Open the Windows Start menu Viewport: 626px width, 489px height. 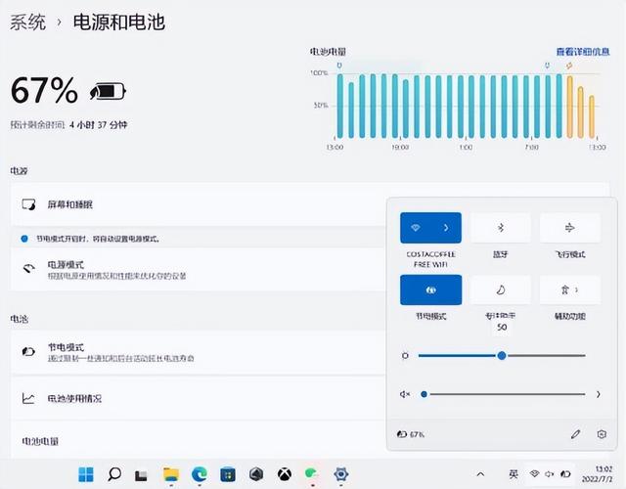(86, 474)
